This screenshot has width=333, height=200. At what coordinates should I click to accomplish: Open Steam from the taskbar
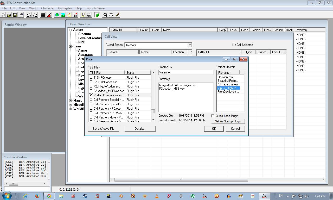coord(85,196)
